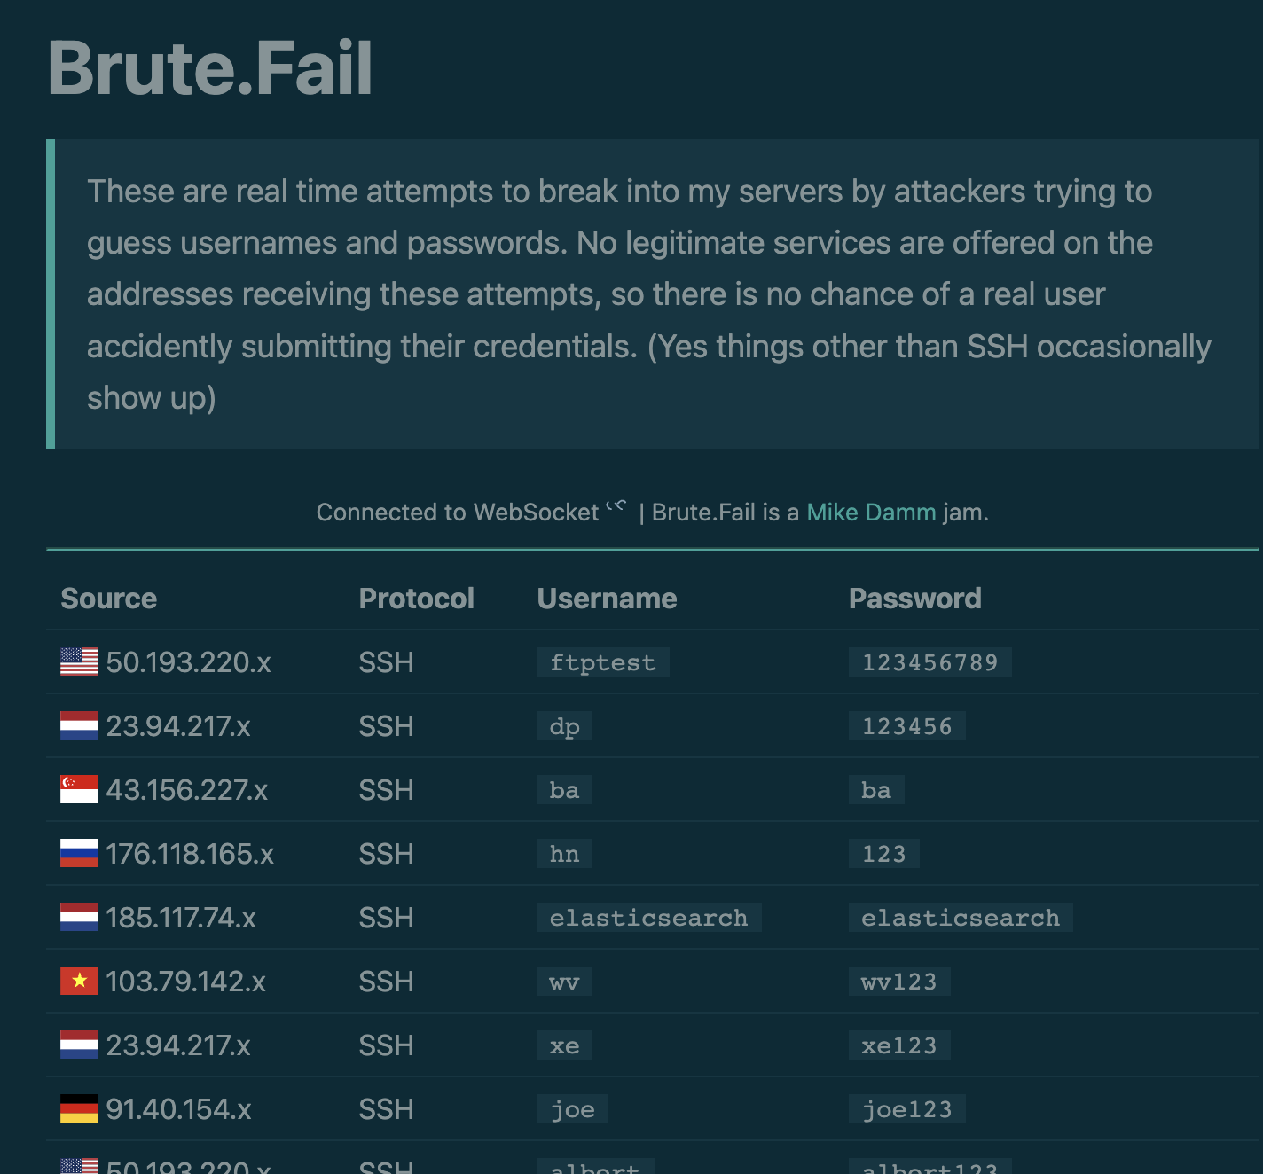This screenshot has height=1174, width=1263.
Task: Click the joe123 password tag
Action: [906, 1109]
